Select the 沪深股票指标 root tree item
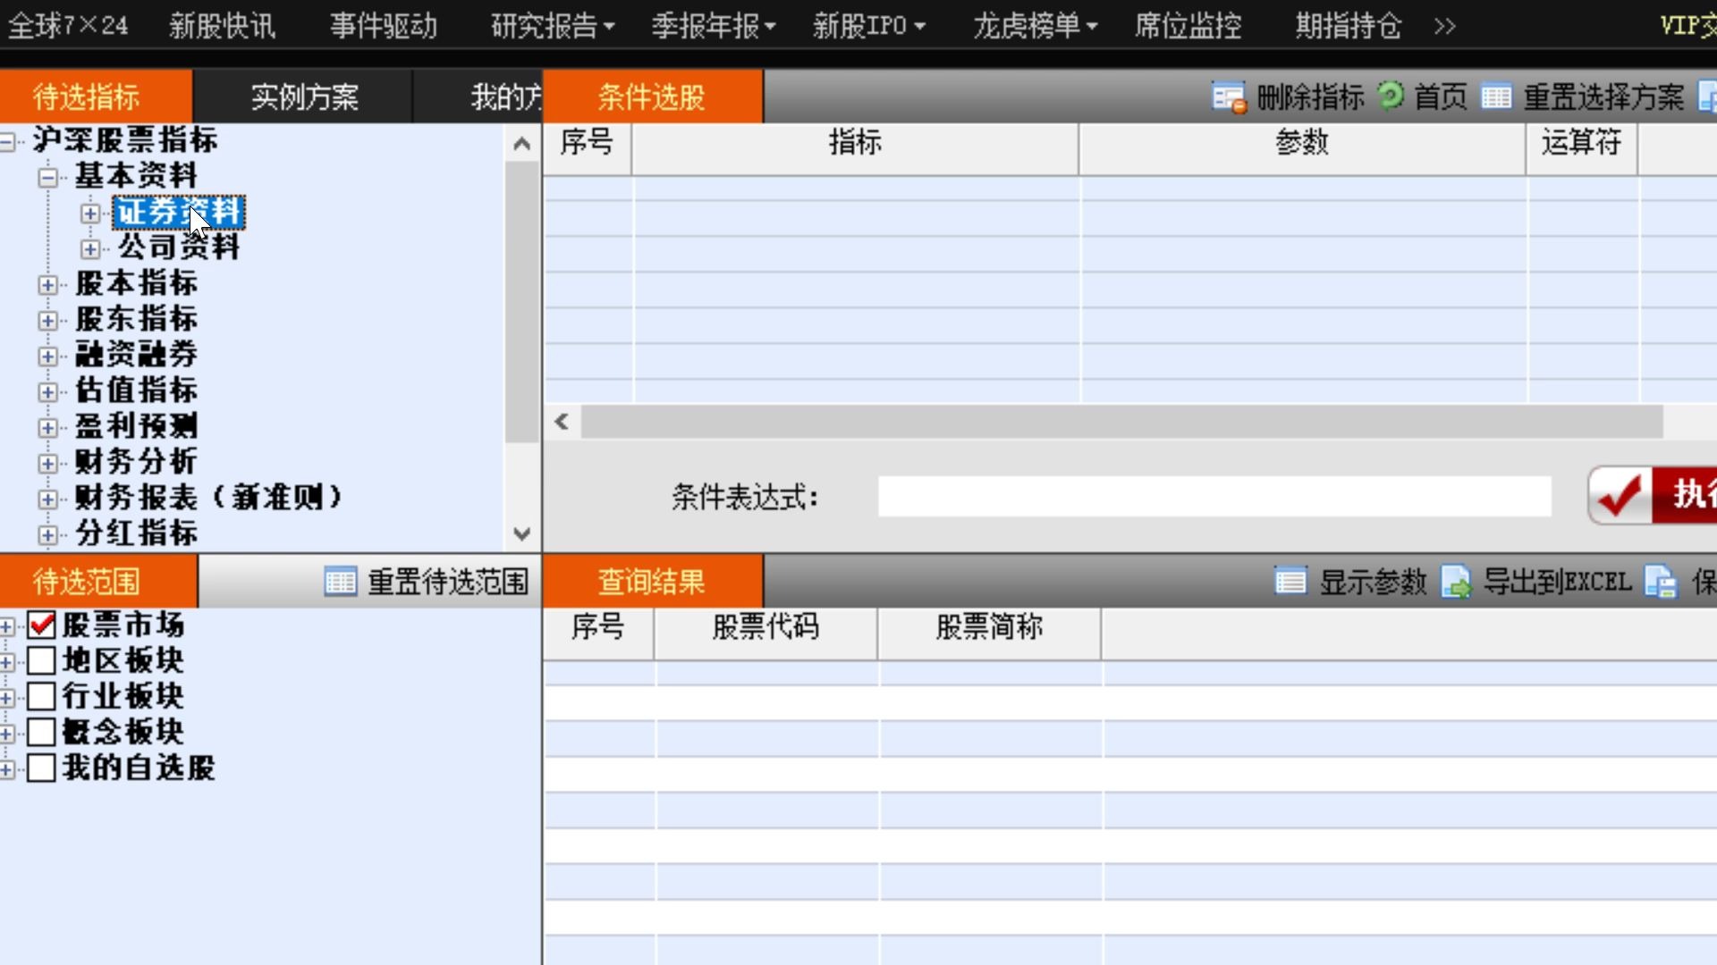The height and width of the screenshot is (965, 1717). 125,140
